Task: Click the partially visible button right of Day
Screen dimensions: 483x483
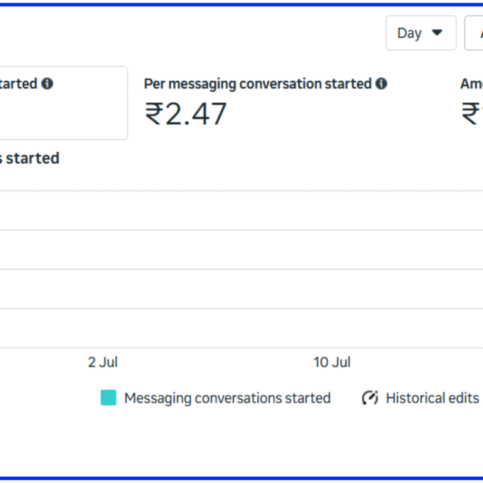Action: pyautogui.click(x=475, y=33)
